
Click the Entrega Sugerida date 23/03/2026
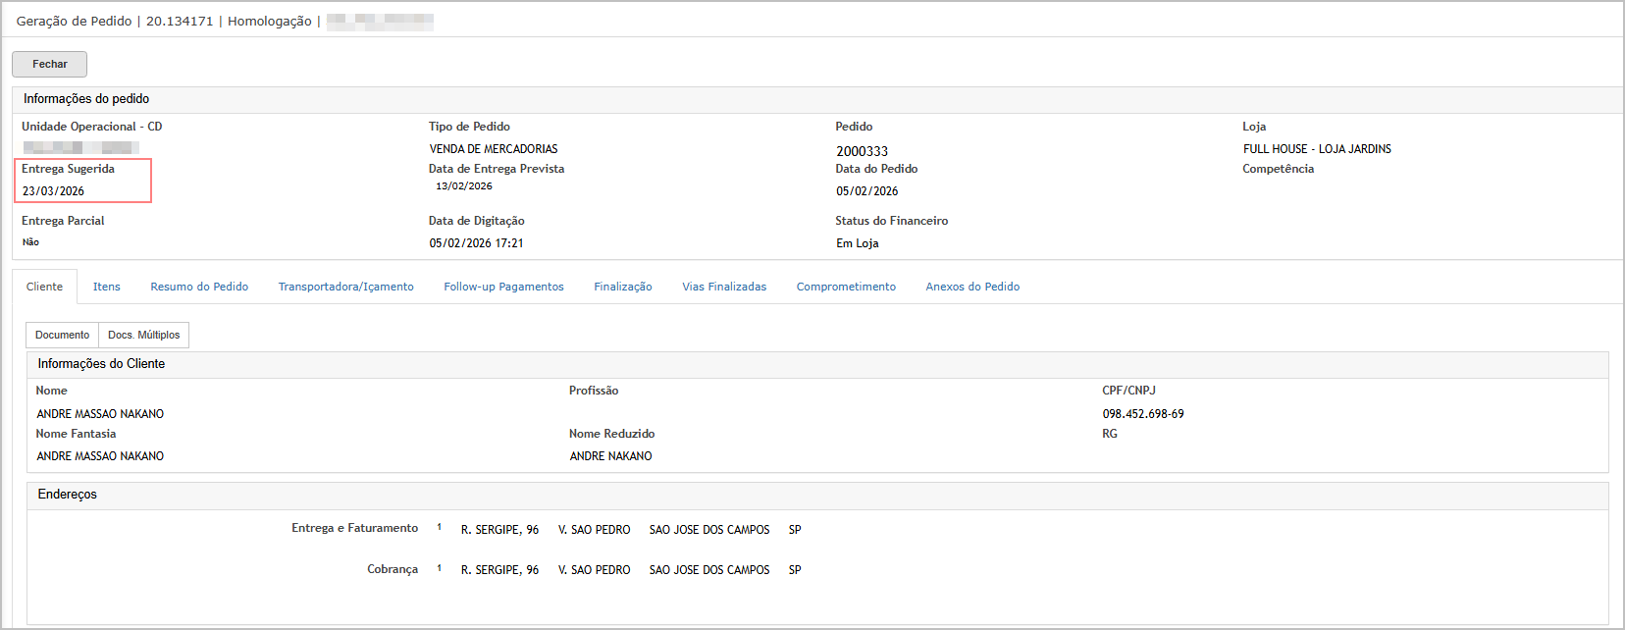[54, 191]
